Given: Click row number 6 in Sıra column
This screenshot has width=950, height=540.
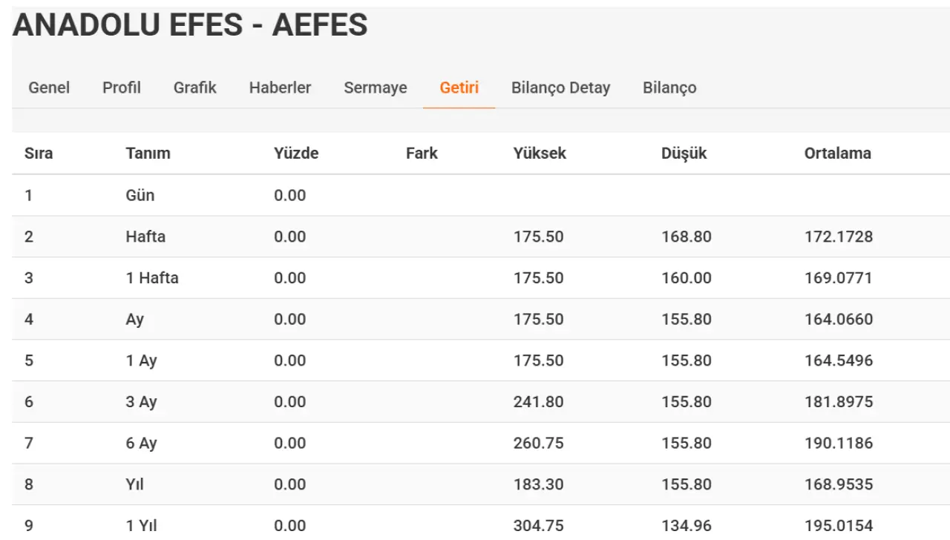Looking at the screenshot, I should pos(29,402).
